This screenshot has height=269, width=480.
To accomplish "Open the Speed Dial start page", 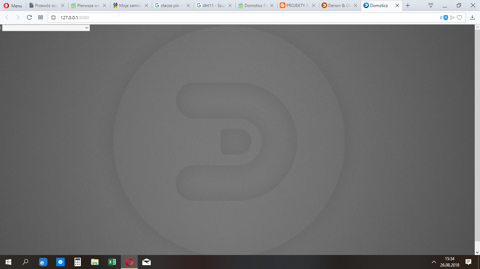I will [41, 18].
